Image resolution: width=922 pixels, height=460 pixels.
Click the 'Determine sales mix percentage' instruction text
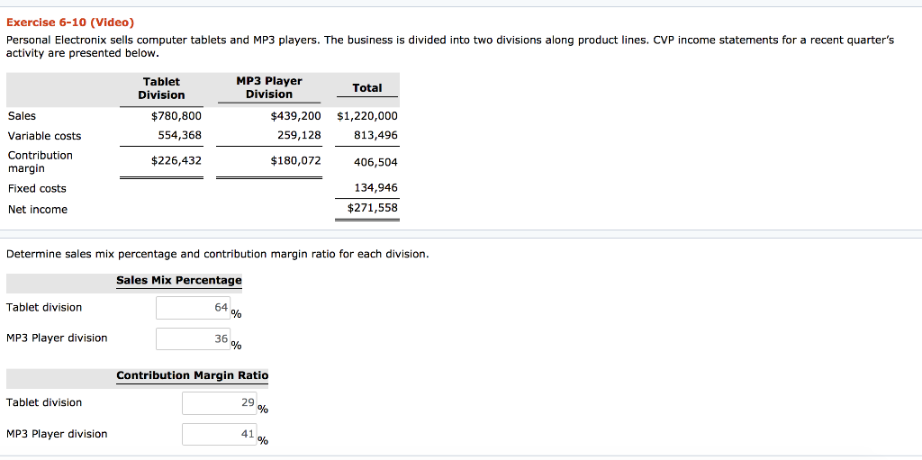tap(218, 254)
